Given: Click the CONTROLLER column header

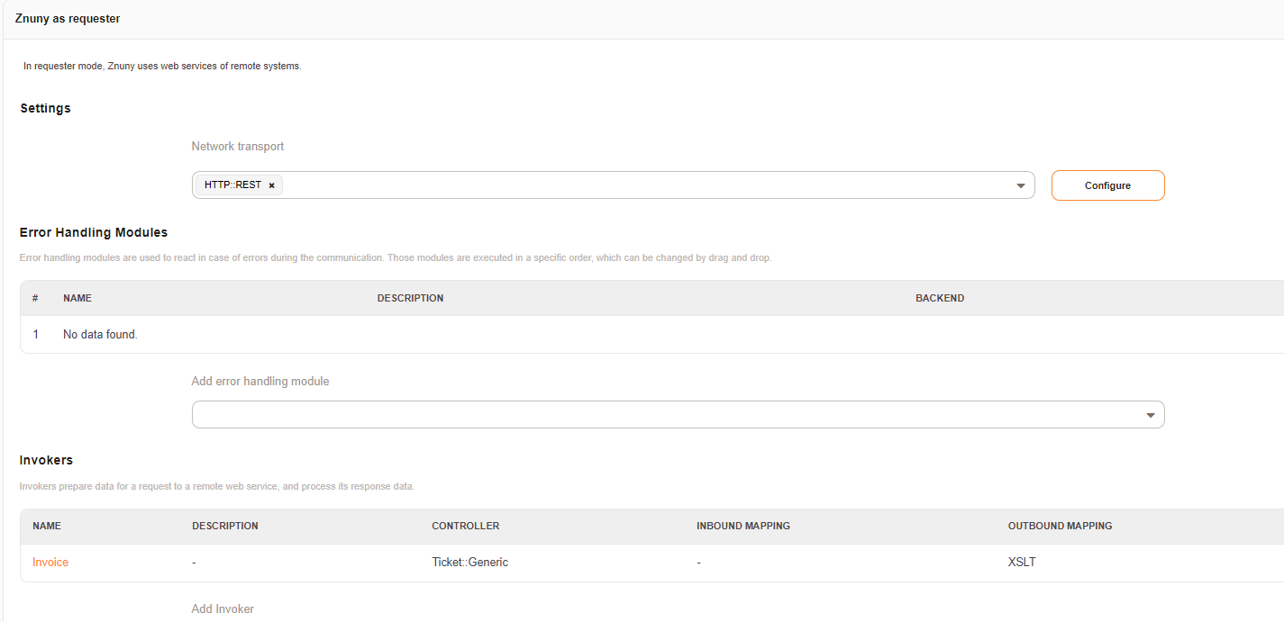Looking at the screenshot, I should coord(465,526).
